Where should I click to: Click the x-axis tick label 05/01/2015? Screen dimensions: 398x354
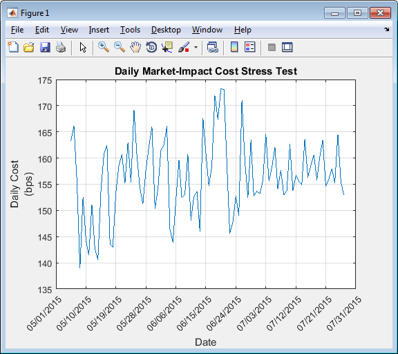44,313
